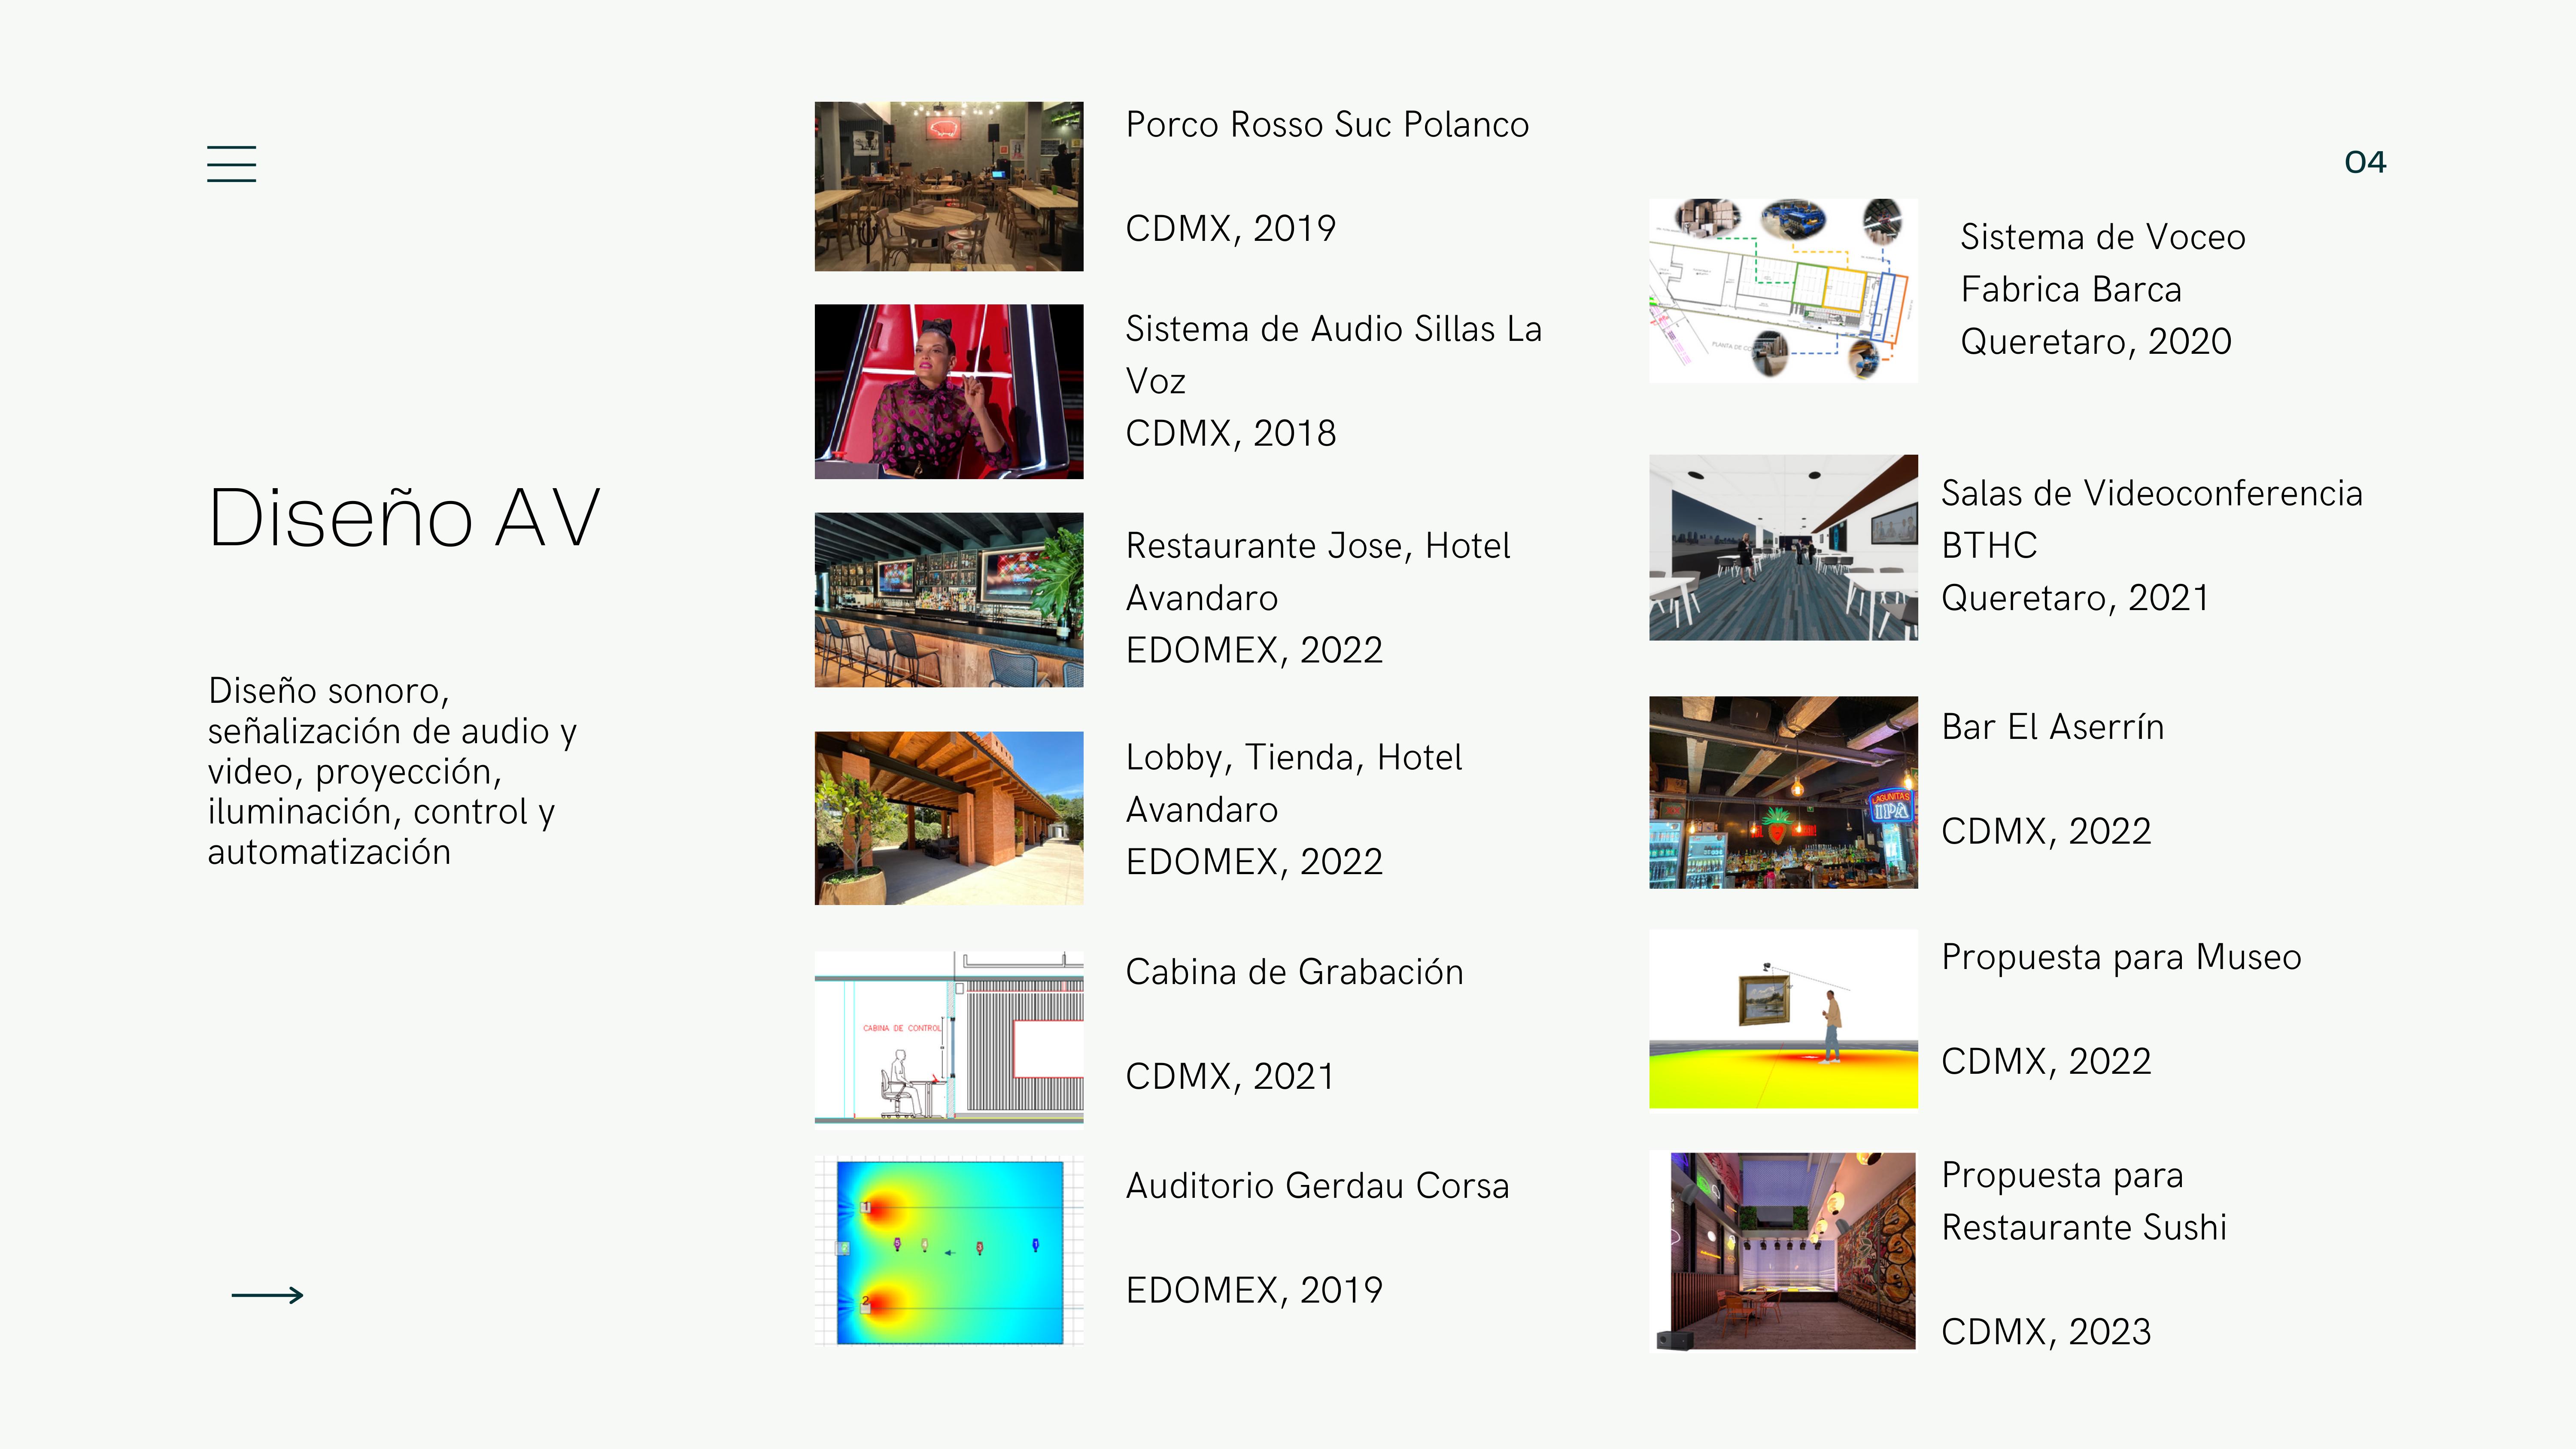Open the Bar El Aserrín photo
2576x1449 pixels.
click(x=1782, y=792)
